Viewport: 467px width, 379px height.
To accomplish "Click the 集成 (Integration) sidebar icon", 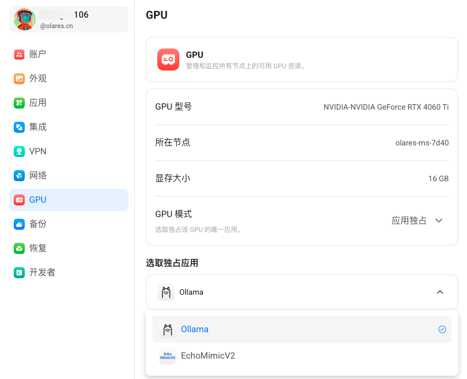I will click(19, 127).
